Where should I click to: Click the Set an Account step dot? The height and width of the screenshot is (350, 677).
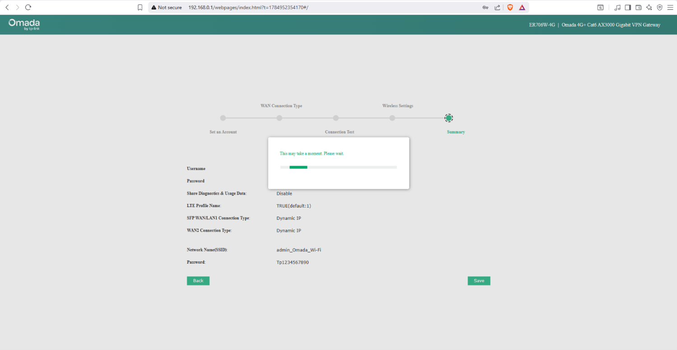pyautogui.click(x=223, y=118)
